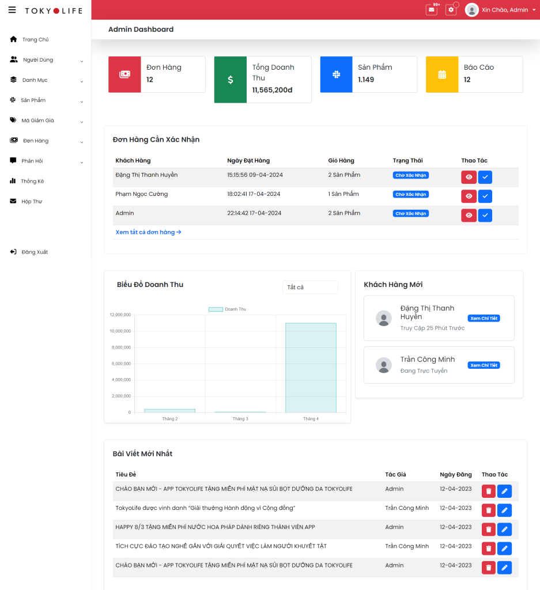Open the Tất cả revenue filter dropdown
Image resolution: width=540 pixels, height=590 pixels.
pyautogui.click(x=309, y=287)
